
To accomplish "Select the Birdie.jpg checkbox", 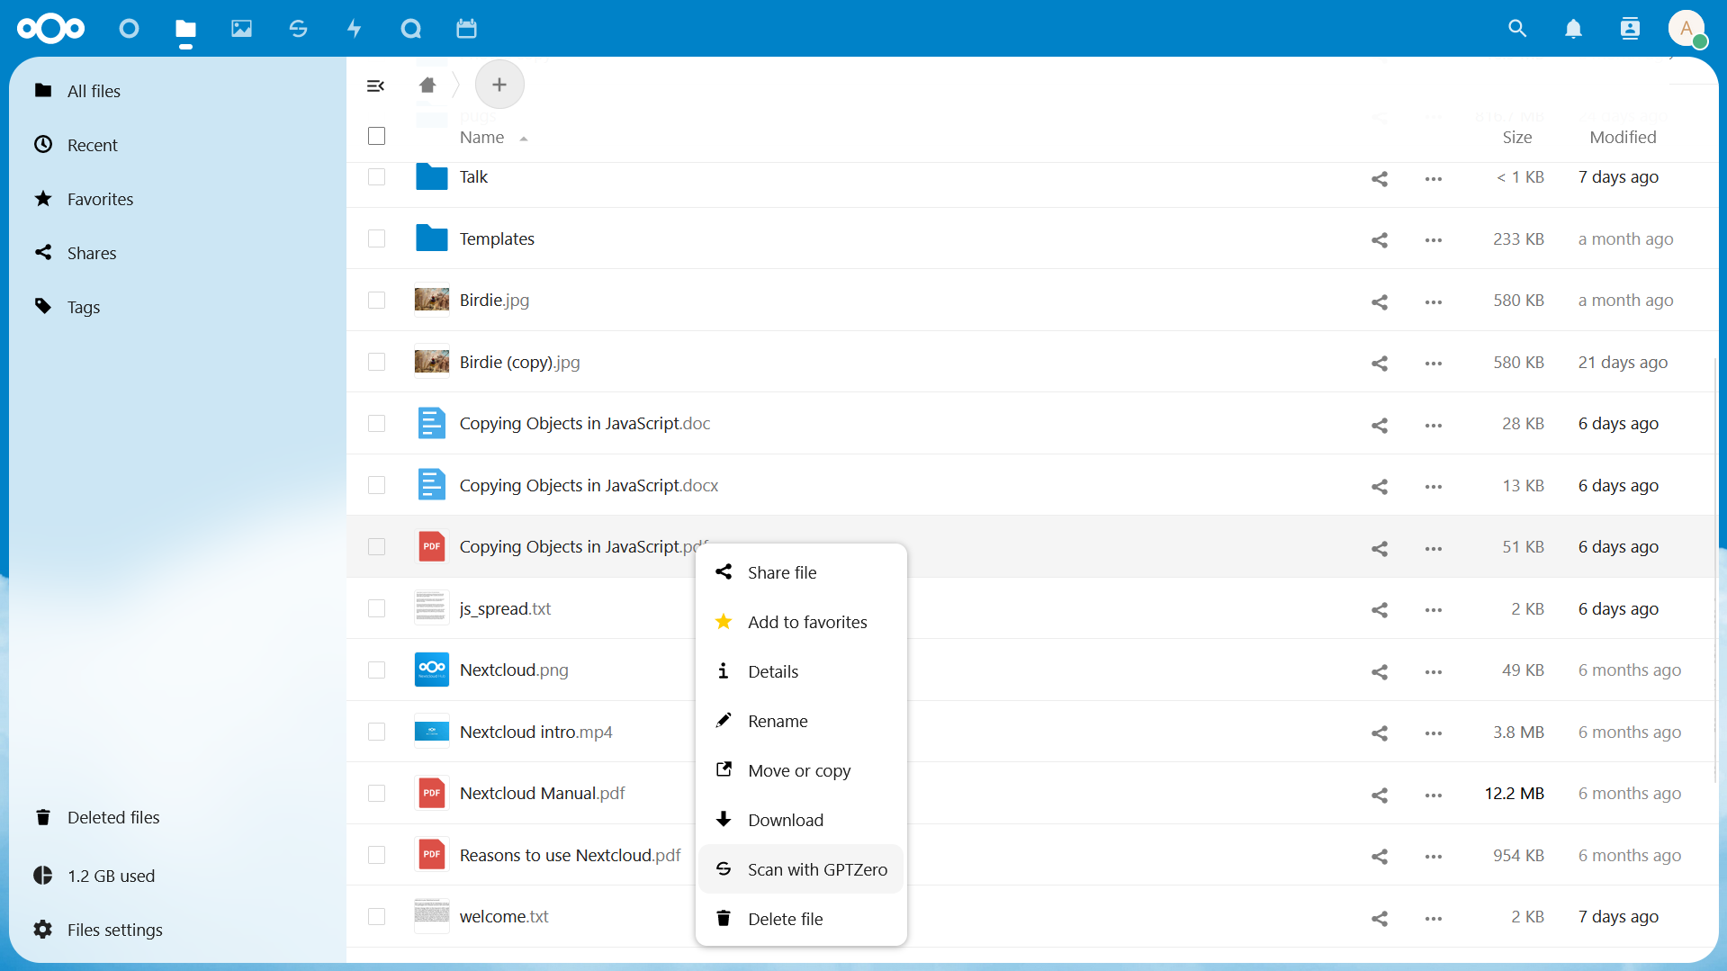I will [377, 300].
